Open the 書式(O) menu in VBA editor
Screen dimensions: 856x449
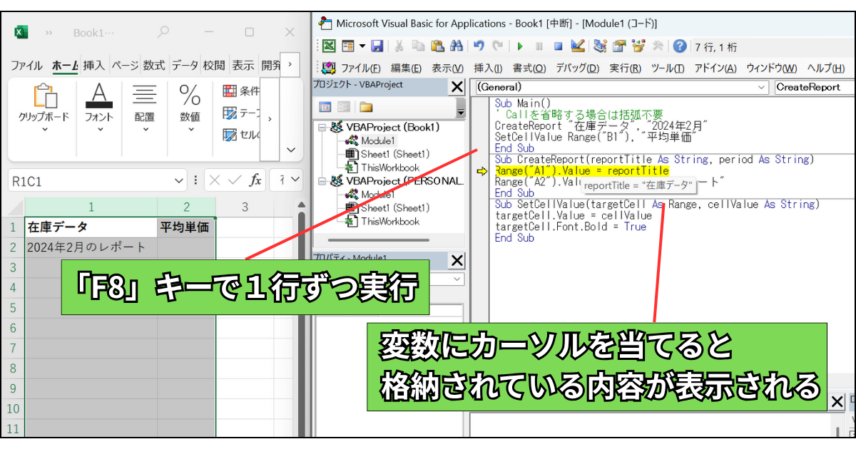coord(529,68)
